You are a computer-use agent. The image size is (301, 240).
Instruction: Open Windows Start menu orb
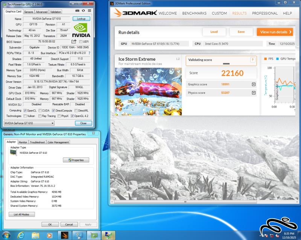6,235
